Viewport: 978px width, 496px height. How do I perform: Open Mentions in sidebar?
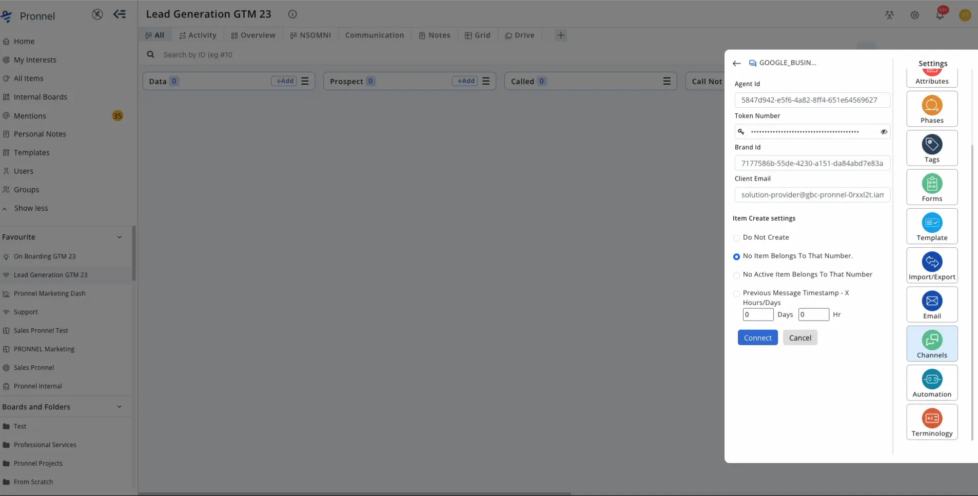coord(30,116)
